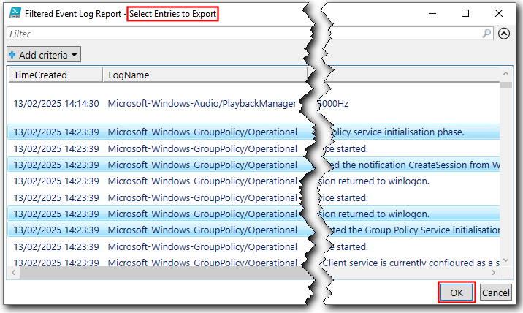Select the row mentioning 'notification CreateSession'
The image size is (523, 313).
pos(202,165)
